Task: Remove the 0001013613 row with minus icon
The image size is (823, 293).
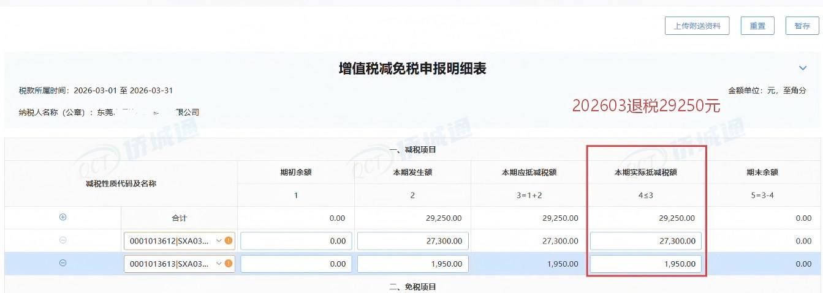Action: click(x=63, y=263)
